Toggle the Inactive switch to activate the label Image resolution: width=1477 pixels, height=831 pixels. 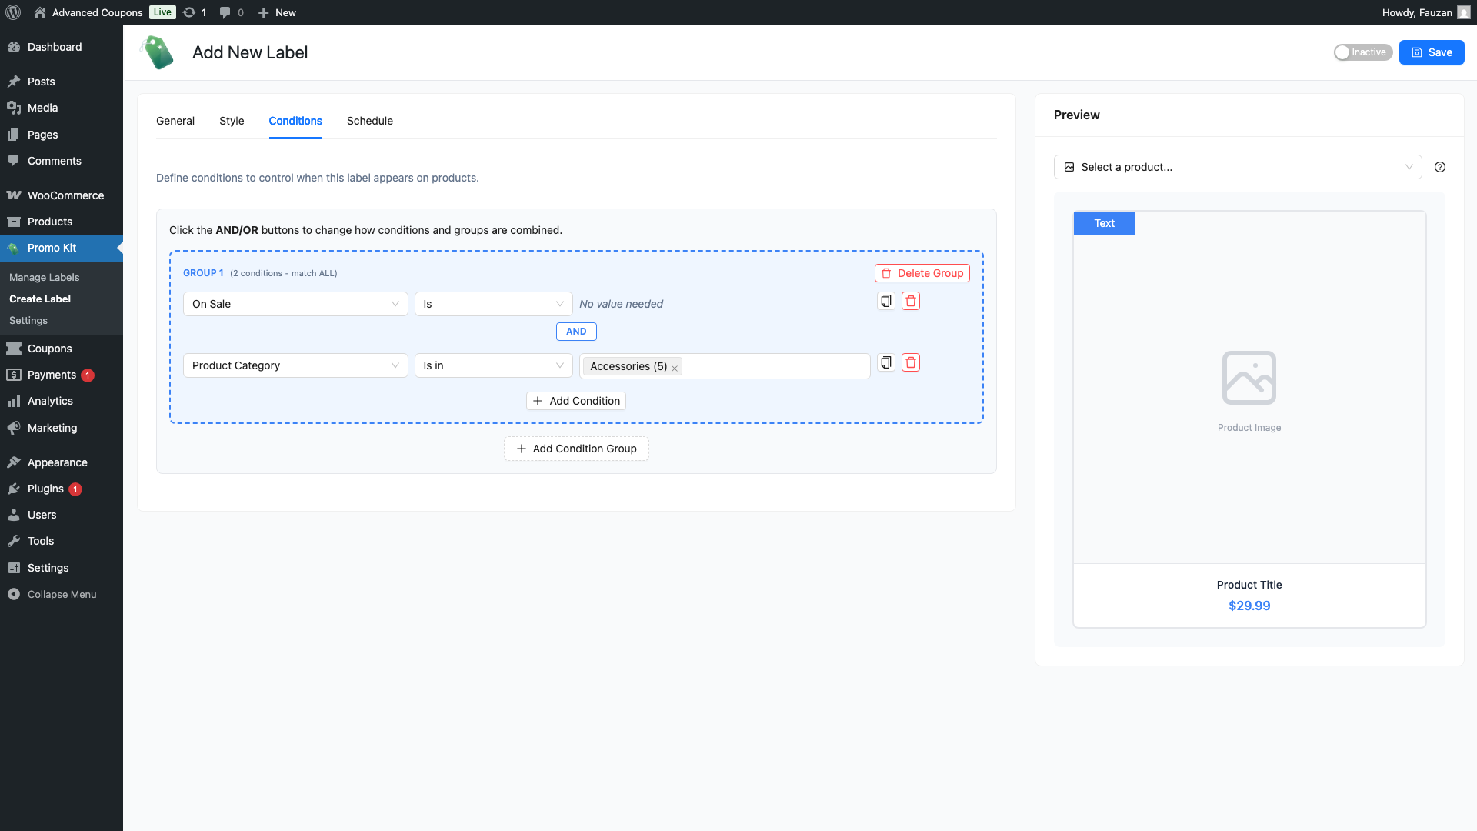[1343, 52]
